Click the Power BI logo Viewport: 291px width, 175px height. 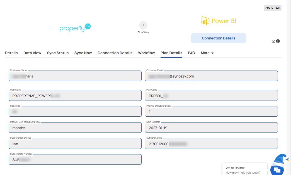point(219,21)
